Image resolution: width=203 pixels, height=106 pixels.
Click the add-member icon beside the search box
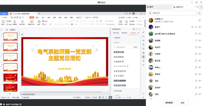[x=199, y=13]
